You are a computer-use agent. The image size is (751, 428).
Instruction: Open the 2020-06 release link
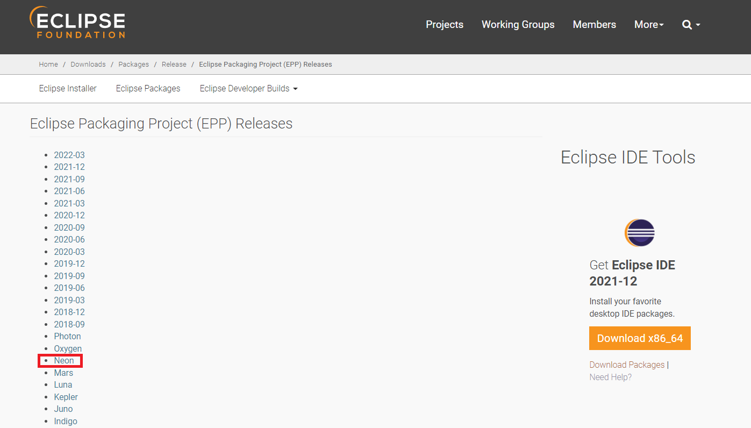[69, 239]
